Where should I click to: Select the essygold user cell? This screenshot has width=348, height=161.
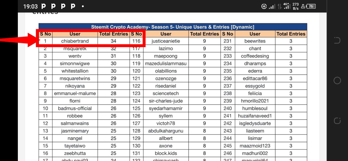click(x=255, y=86)
